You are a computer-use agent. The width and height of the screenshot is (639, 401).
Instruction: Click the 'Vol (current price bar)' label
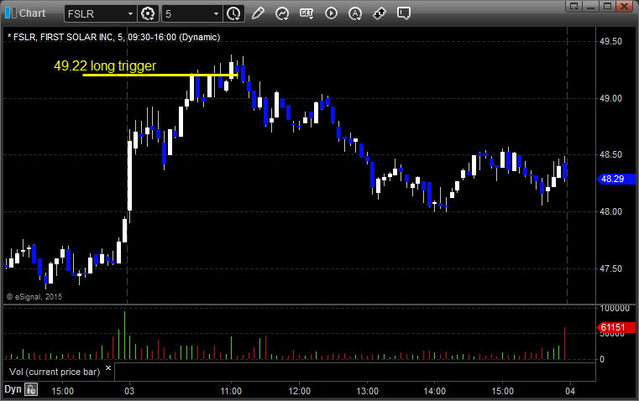pos(55,372)
